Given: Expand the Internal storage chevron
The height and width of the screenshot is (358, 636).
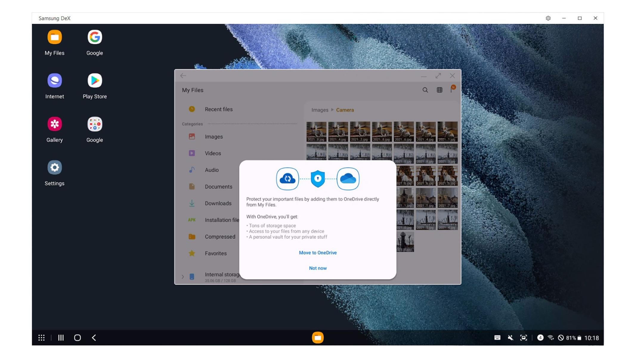Looking at the screenshot, I should tap(183, 277).
